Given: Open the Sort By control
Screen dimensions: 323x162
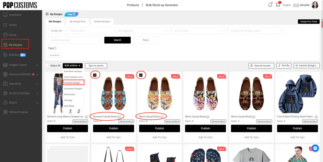Looking at the screenshot, I should point(284,66).
